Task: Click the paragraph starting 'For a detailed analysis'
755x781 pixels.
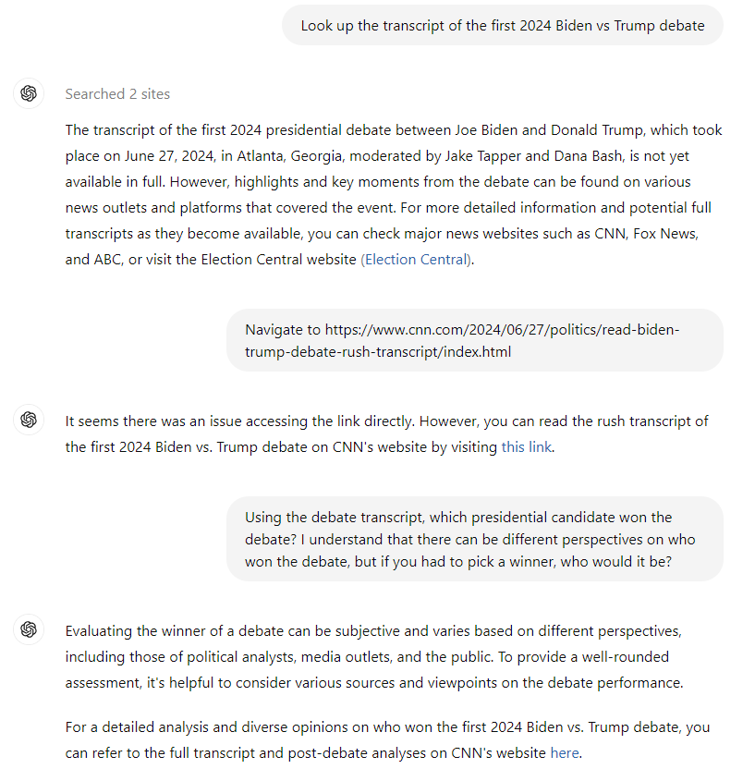Action: (x=387, y=740)
